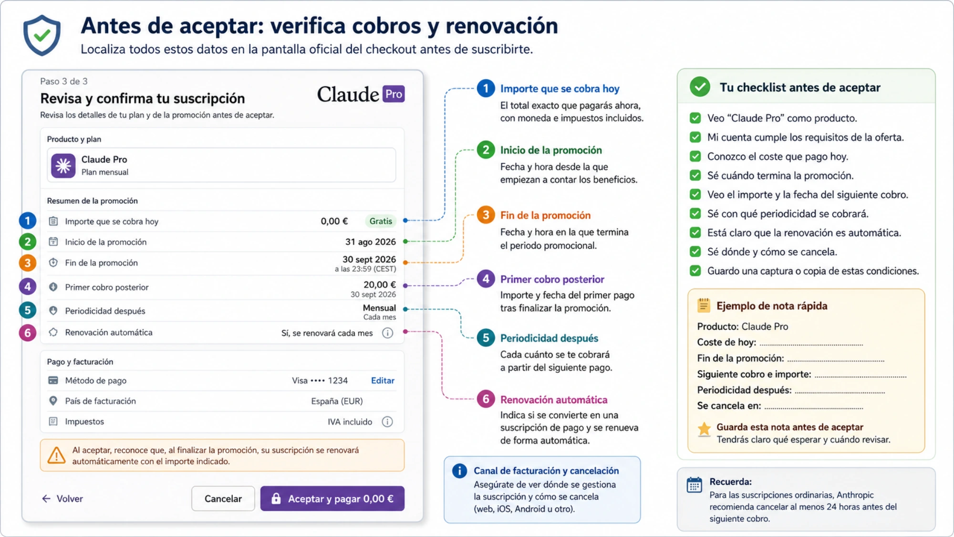Click the calendar icon beside Inicio de la promoción row
The height and width of the screenshot is (537, 954).
pyautogui.click(x=53, y=242)
